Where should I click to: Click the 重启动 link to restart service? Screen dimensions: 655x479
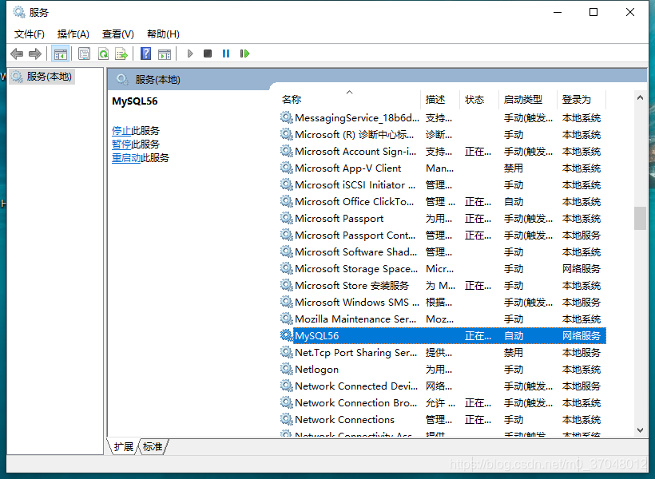pyautogui.click(x=126, y=158)
